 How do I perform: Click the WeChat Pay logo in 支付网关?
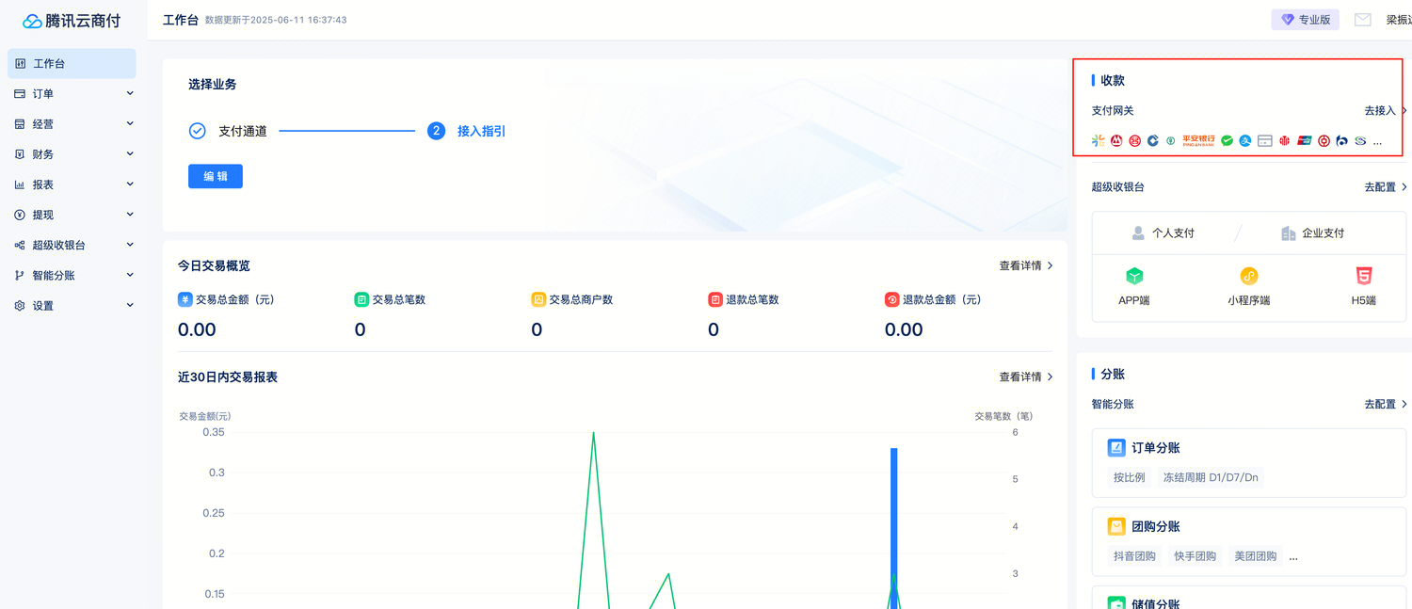[1227, 141]
